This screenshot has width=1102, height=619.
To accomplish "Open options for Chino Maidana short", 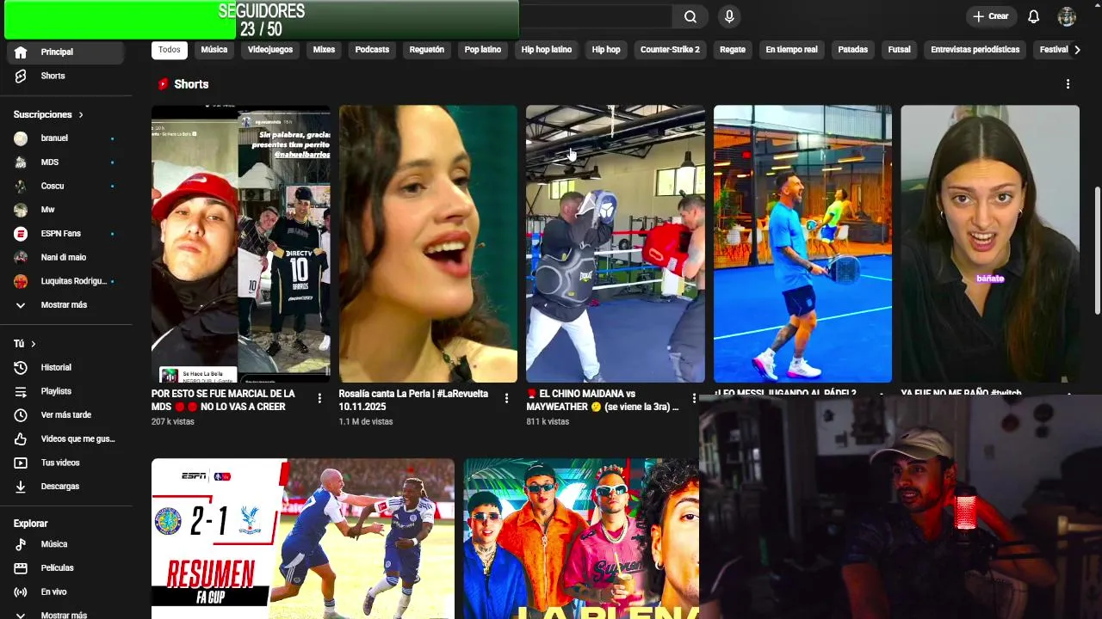I will click(x=694, y=398).
